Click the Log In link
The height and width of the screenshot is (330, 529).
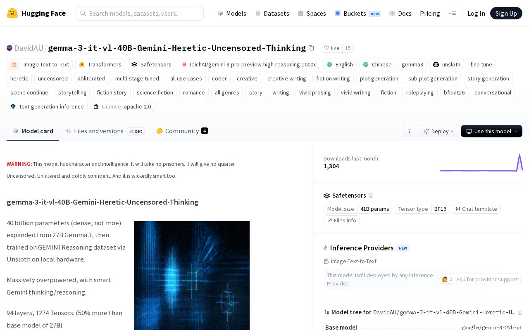(476, 13)
